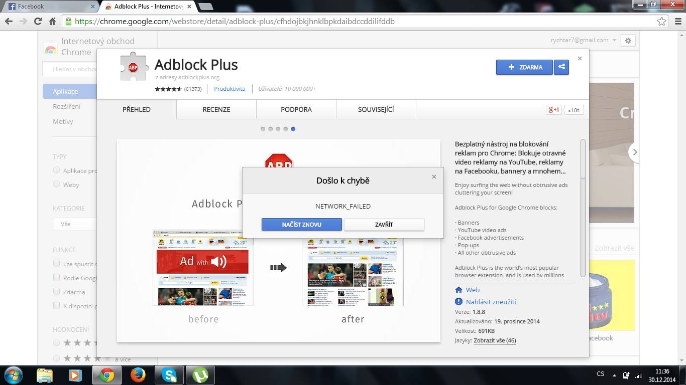Open media player from the taskbar

click(x=75, y=375)
